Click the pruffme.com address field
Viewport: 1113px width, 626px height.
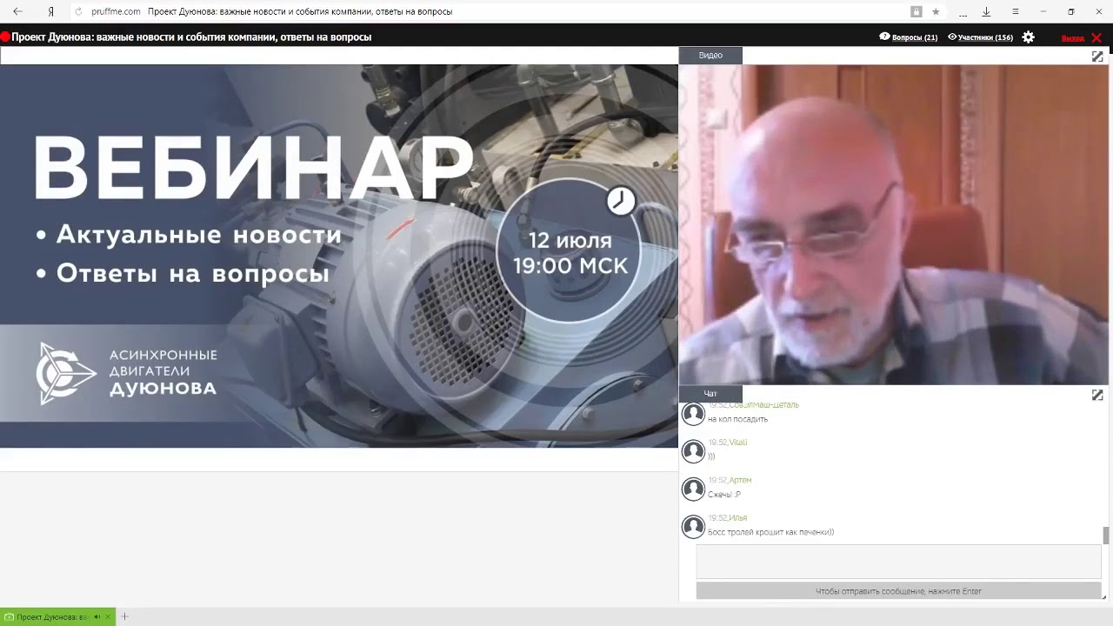[115, 11]
